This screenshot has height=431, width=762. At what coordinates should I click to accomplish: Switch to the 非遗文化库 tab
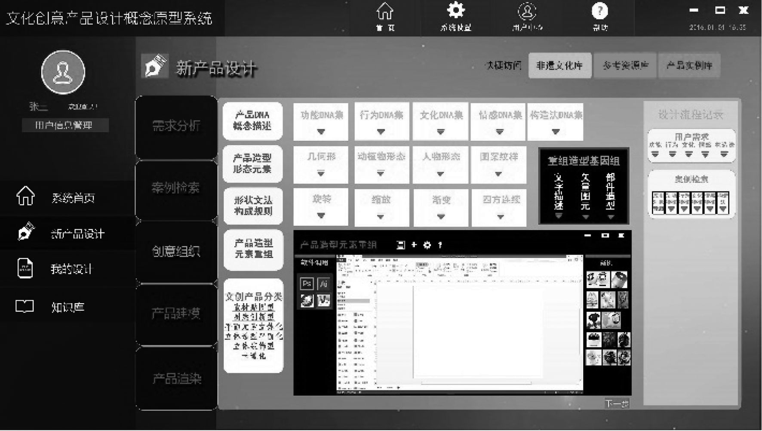tap(559, 65)
